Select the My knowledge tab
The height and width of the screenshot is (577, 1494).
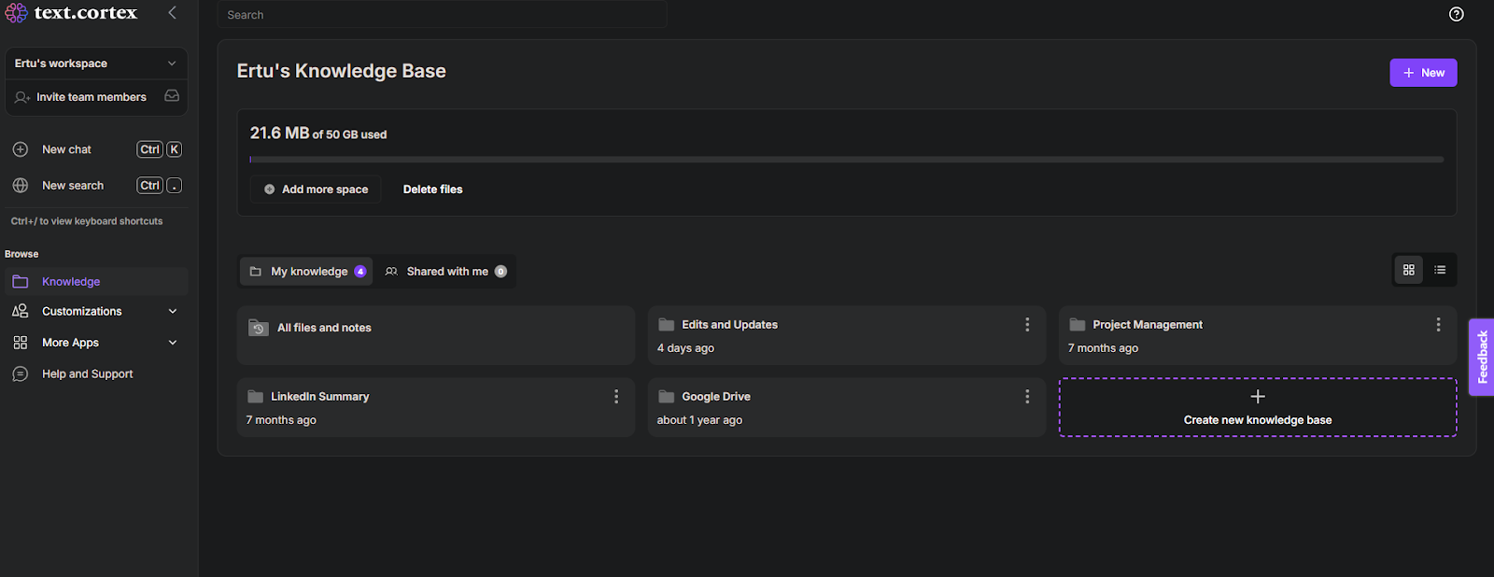[x=307, y=272]
